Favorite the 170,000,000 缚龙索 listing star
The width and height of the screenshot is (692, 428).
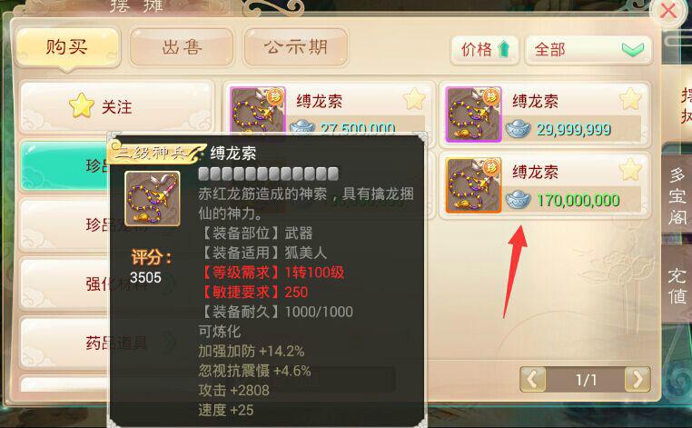coord(629,170)
